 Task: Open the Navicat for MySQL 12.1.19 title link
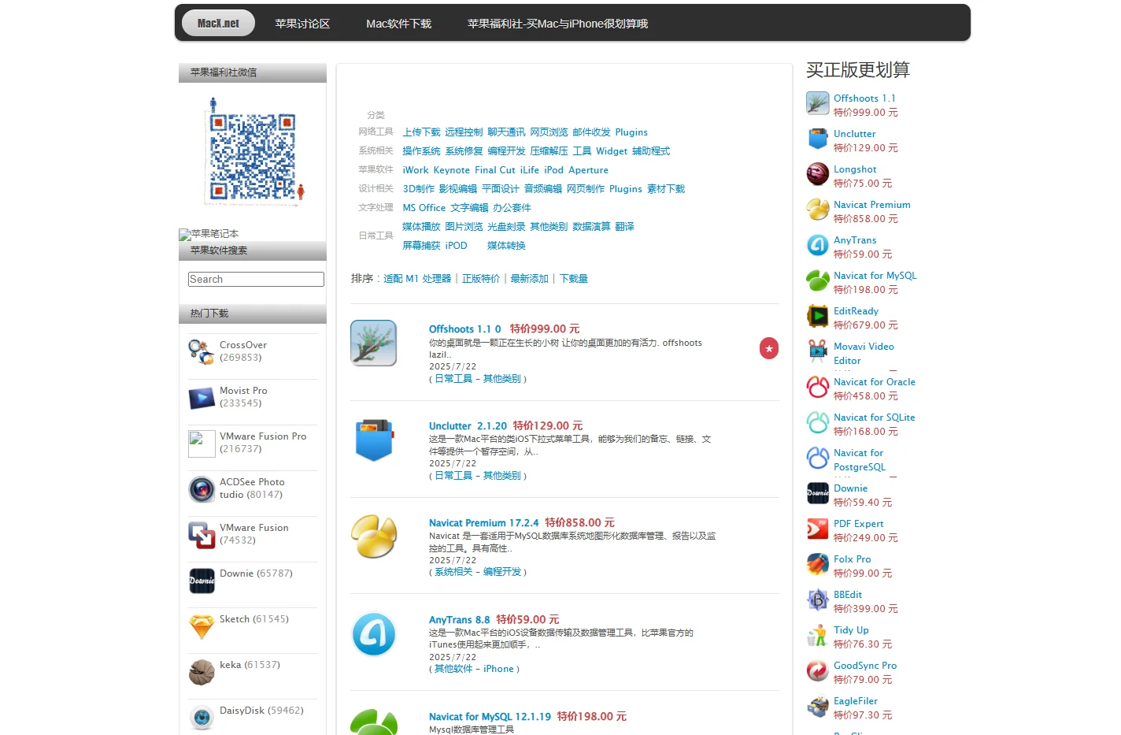(x=490, y=717)
